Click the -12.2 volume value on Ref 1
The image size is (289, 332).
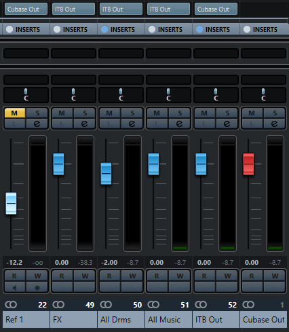(14, 263)
